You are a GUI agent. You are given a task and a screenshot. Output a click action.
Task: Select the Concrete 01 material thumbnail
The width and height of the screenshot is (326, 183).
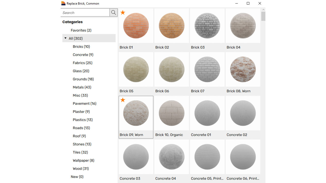click(x=207, y=113)
